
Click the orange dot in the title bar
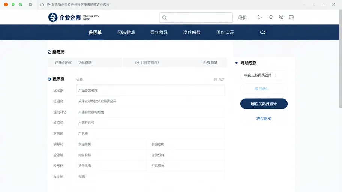(6, 4)
